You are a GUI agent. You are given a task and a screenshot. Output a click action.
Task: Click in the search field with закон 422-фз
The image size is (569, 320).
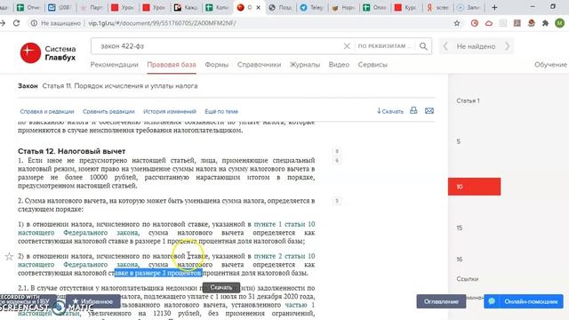(x=218, y=46)
